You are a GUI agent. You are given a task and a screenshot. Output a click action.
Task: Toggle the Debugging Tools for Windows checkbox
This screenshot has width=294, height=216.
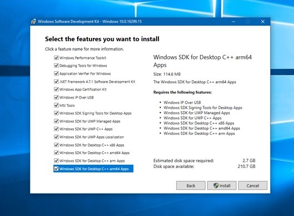(x=56, y=66)
